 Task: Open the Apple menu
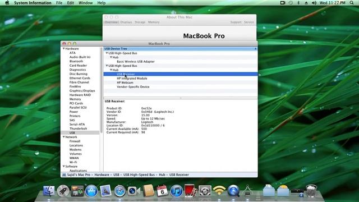[x=7, y=3]
